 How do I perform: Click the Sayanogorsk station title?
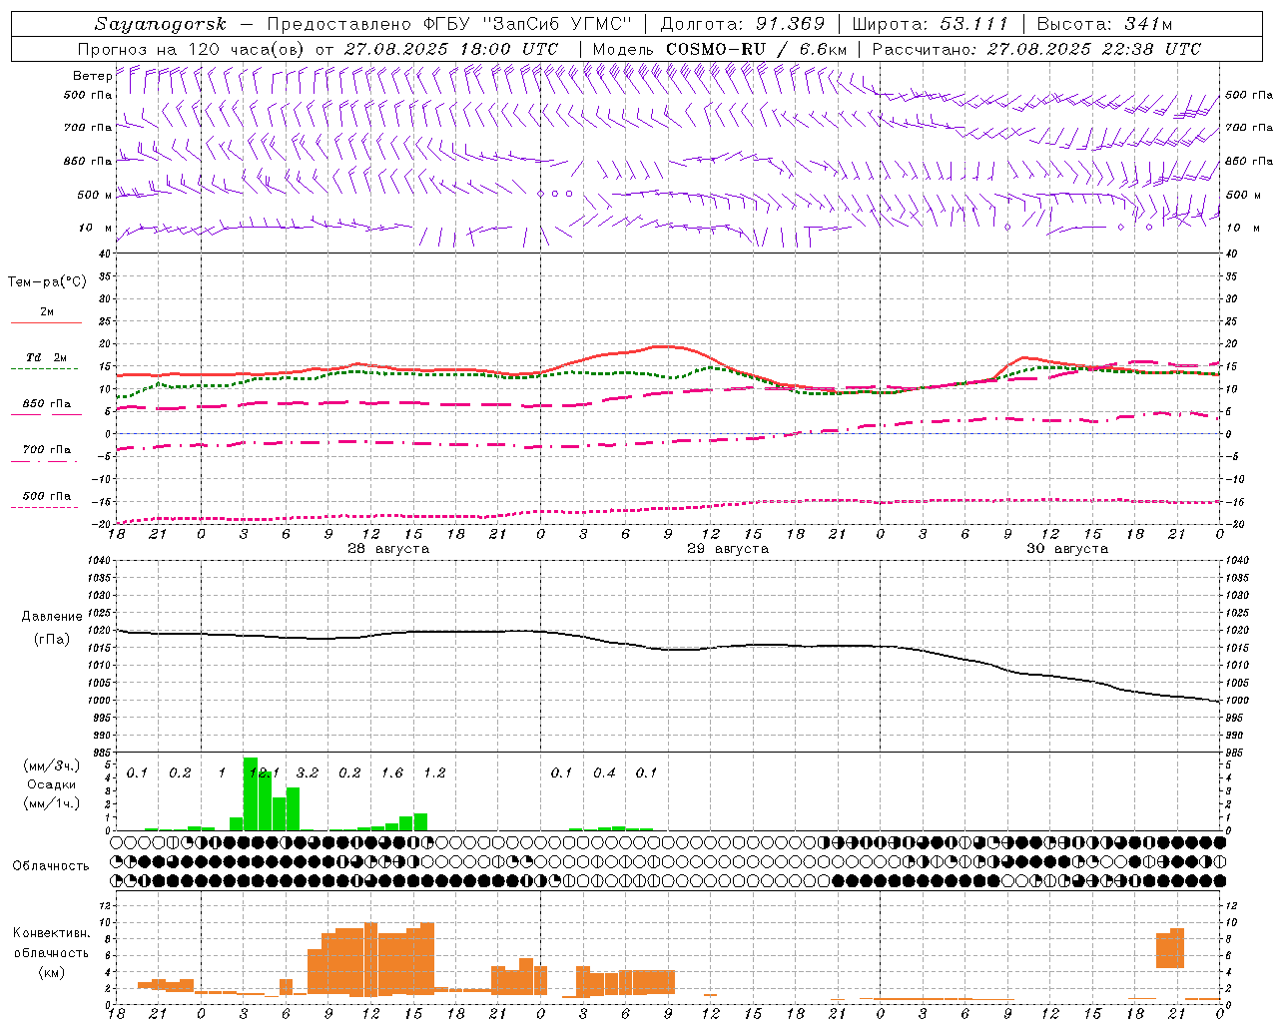point(161,24)
